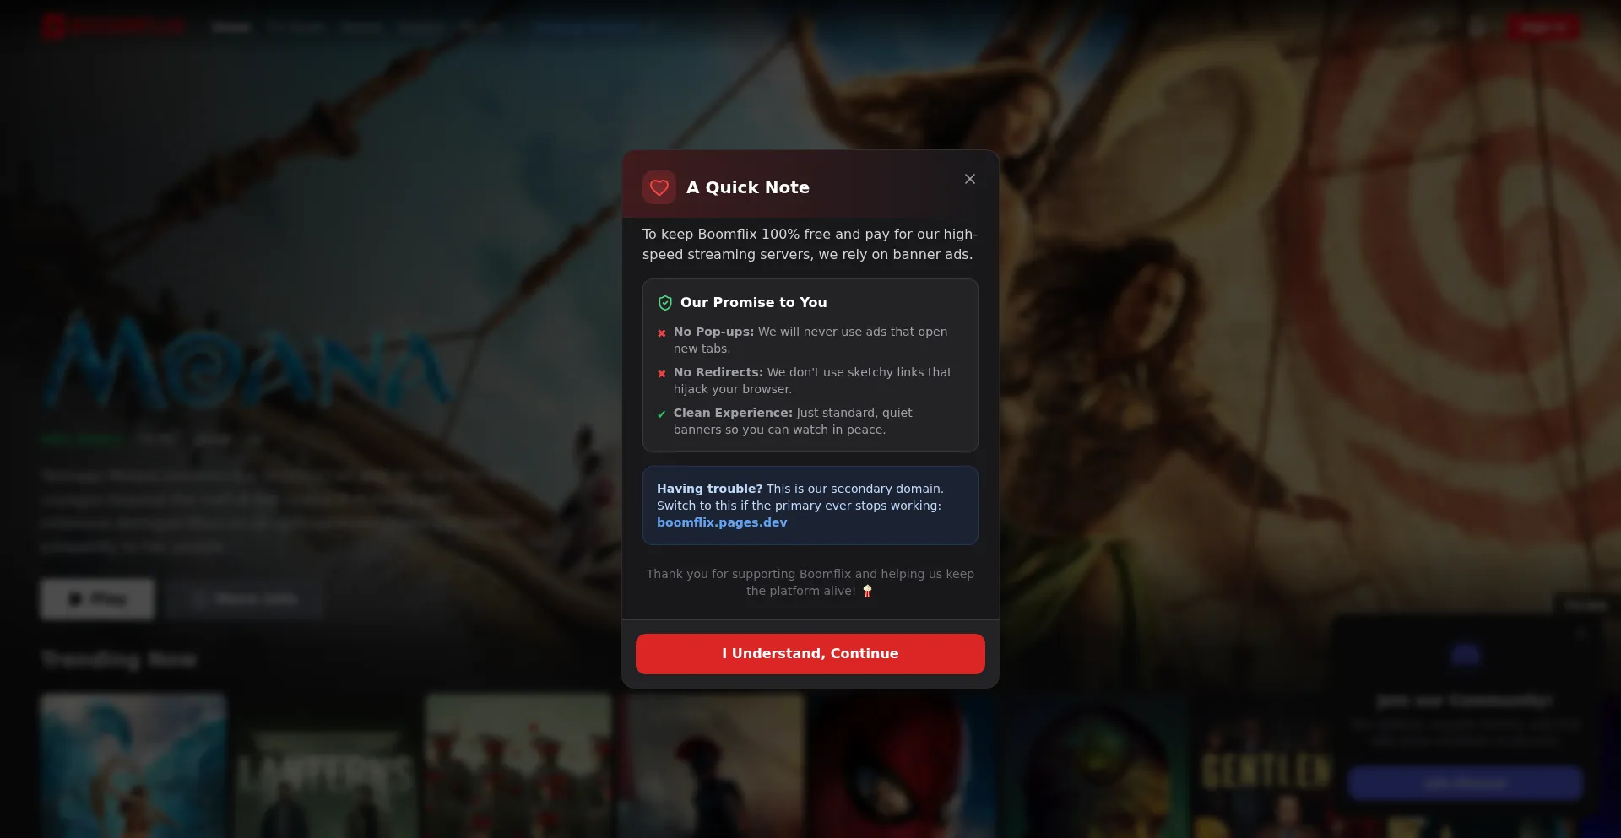This screenshot has width=1621, height=838.
Task: Click the Thank you for supporting Boomflix text
Action: pos(810,582)
